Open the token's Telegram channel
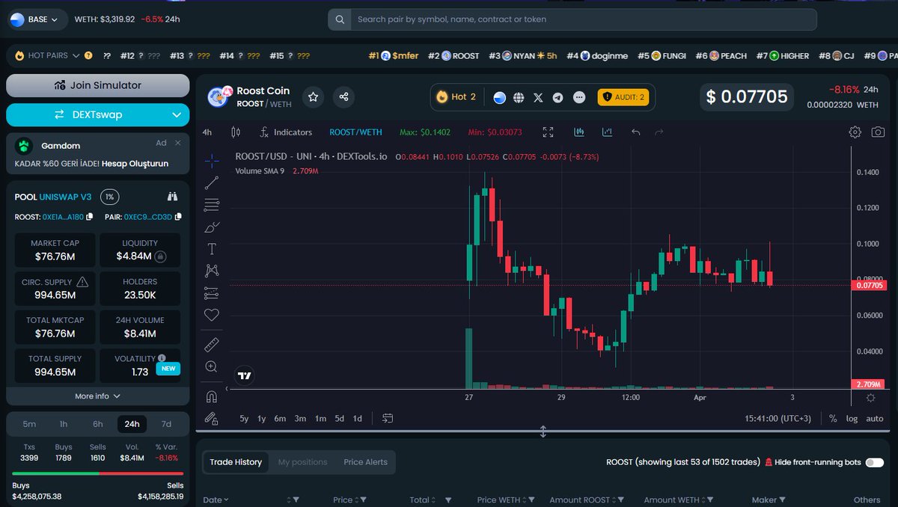898x507 pixels. point(558,97)
